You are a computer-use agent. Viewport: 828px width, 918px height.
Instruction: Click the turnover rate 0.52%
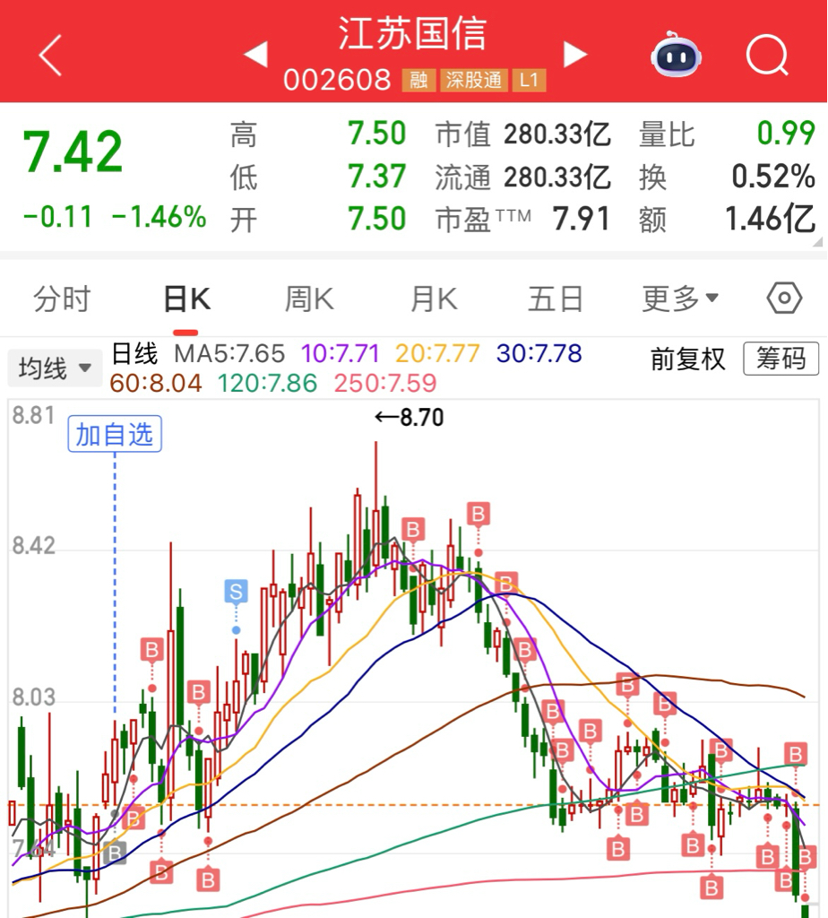click(x=773, y=177)
